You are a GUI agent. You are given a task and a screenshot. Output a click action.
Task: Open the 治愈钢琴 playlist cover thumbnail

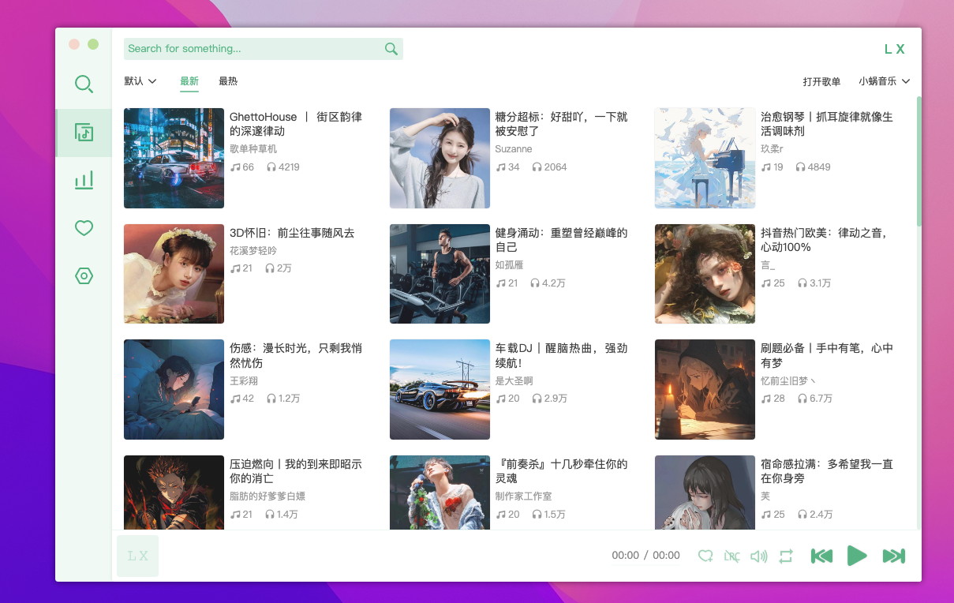point(705,158)
